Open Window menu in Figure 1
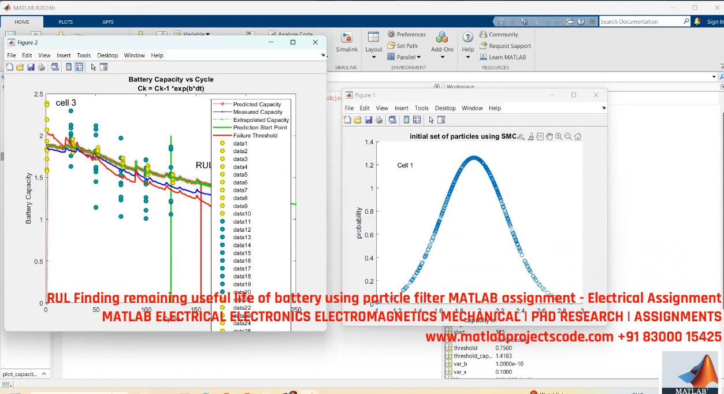 472,108
